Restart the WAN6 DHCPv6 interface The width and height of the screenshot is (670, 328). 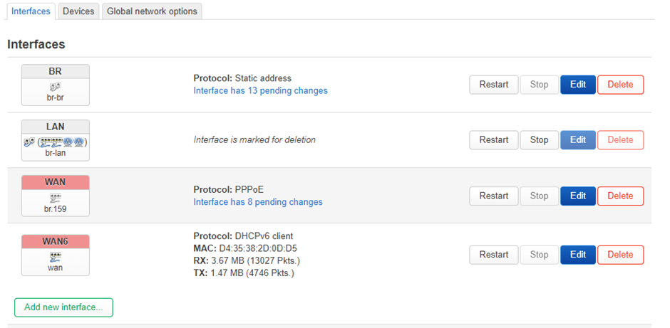(493, 255)
